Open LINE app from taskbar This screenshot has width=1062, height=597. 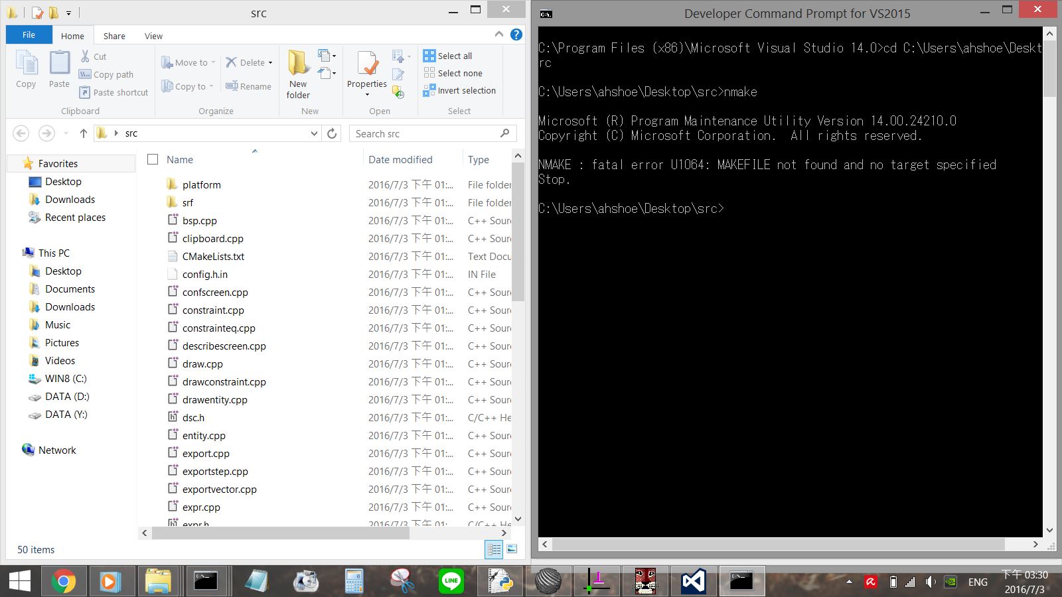pyautogui.click(x=451, y=582)
